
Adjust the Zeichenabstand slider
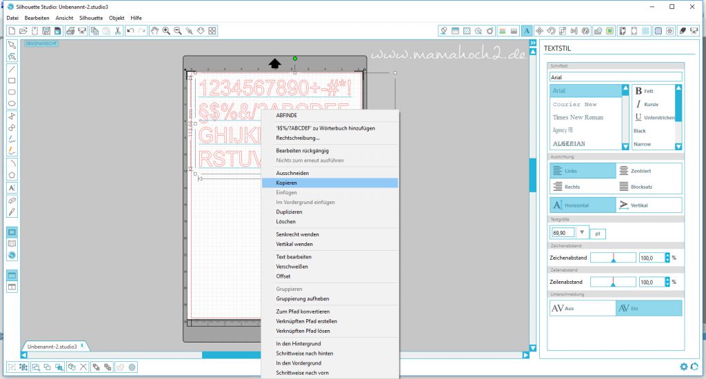tap(613, 258)
